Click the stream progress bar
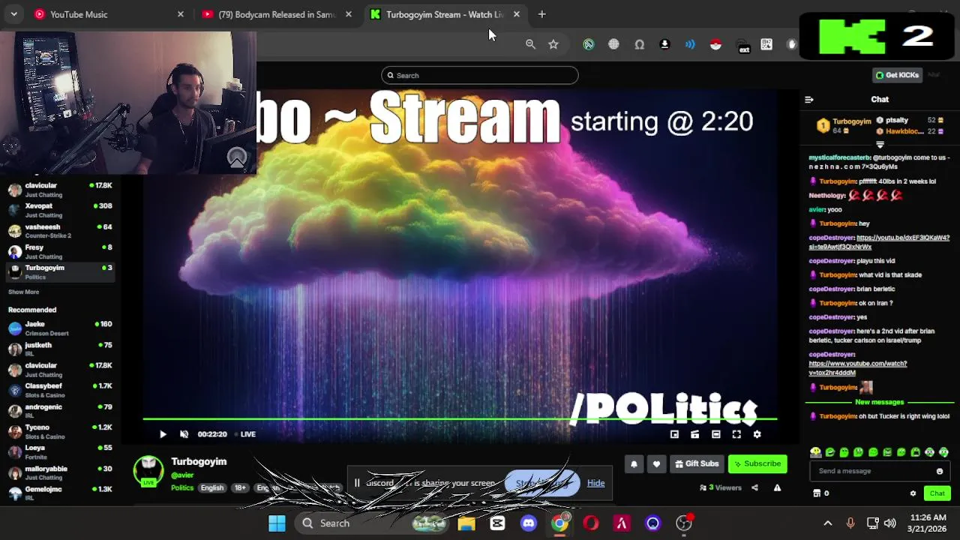Viewport: 960px width, 540px height. [x=460, y=419]
